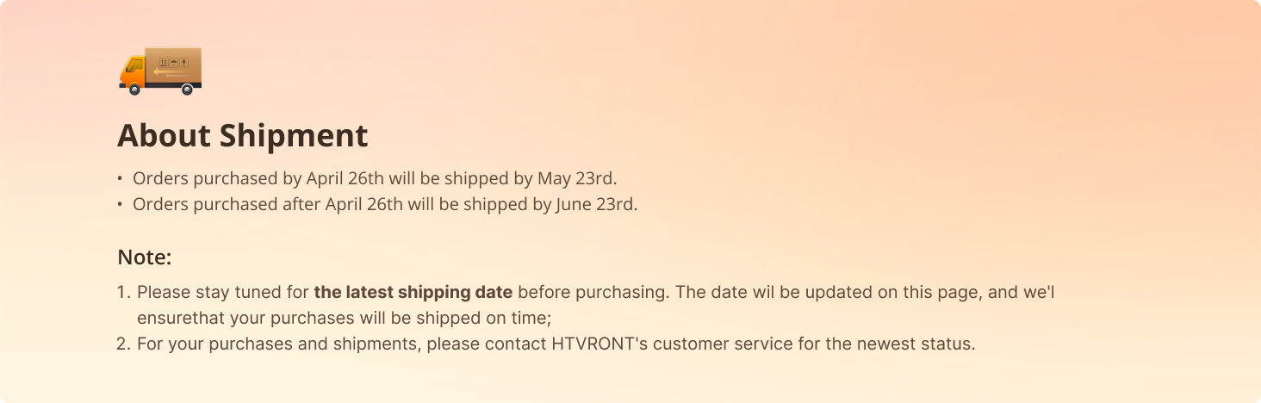Click the second bullet point dot
The width and height of the screenshot is (1261, 403).
coord(120,206)
